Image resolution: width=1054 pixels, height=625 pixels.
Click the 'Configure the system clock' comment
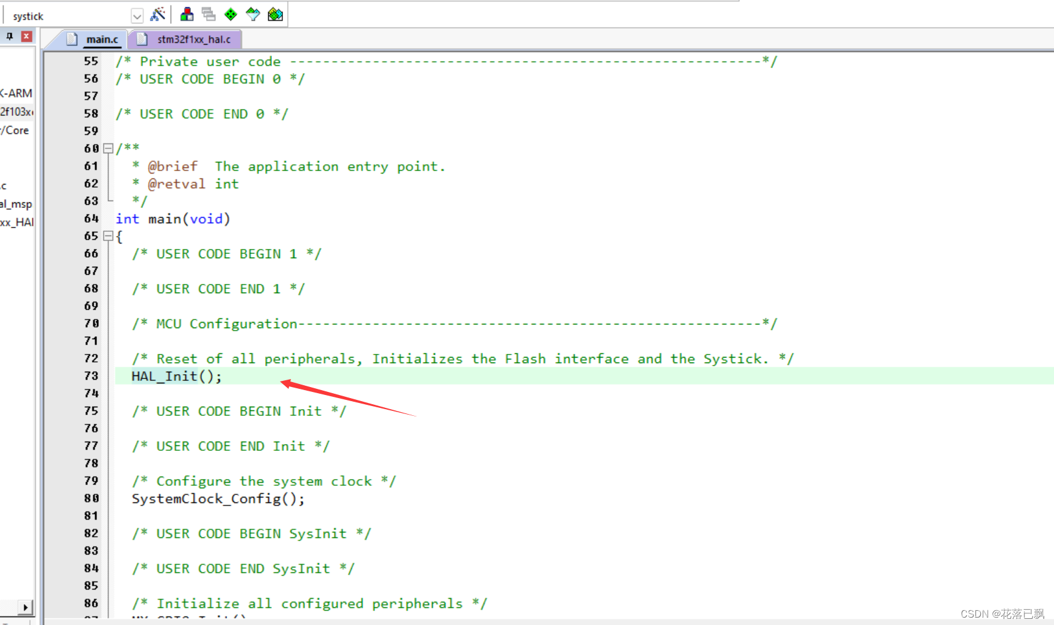click(x=264, y=481)
